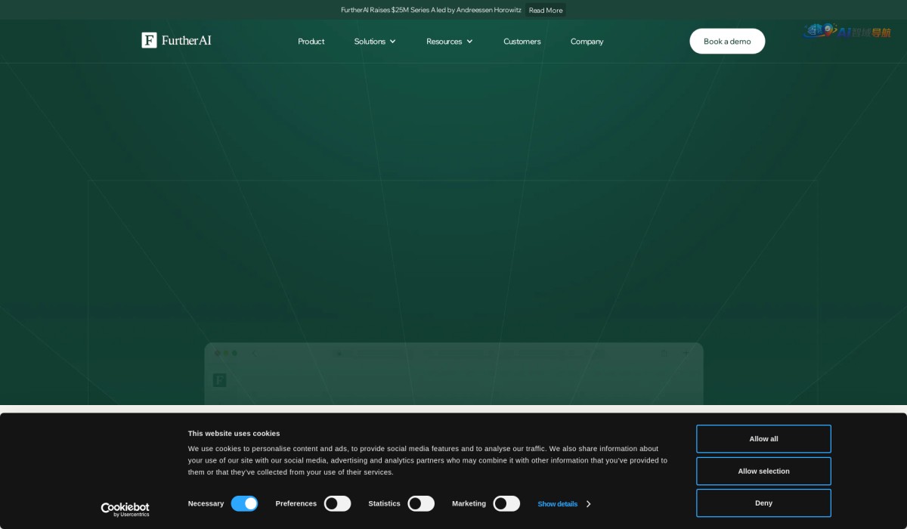
Task: Go to the Customers page
Action: 522,42
